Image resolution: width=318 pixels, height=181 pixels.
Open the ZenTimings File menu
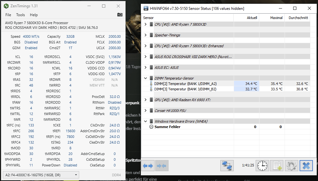(8, 15)
